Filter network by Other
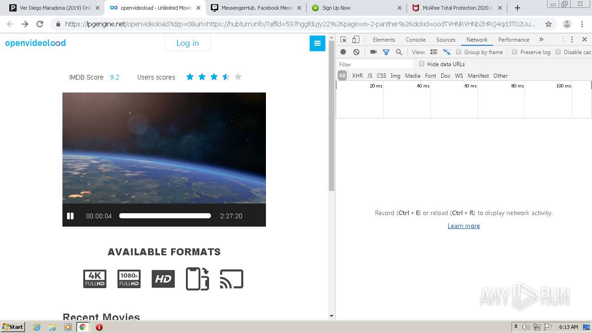 click(500, 76)
